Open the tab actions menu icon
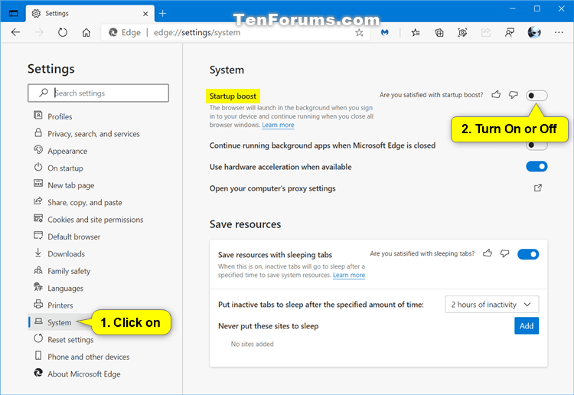 pyautogui.click(x=14, y=14)
